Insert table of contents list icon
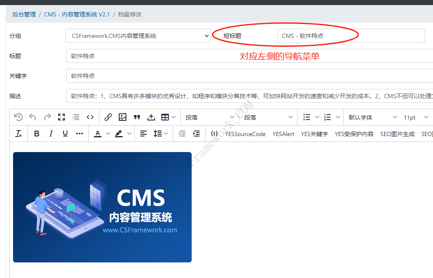 (76, 117)
